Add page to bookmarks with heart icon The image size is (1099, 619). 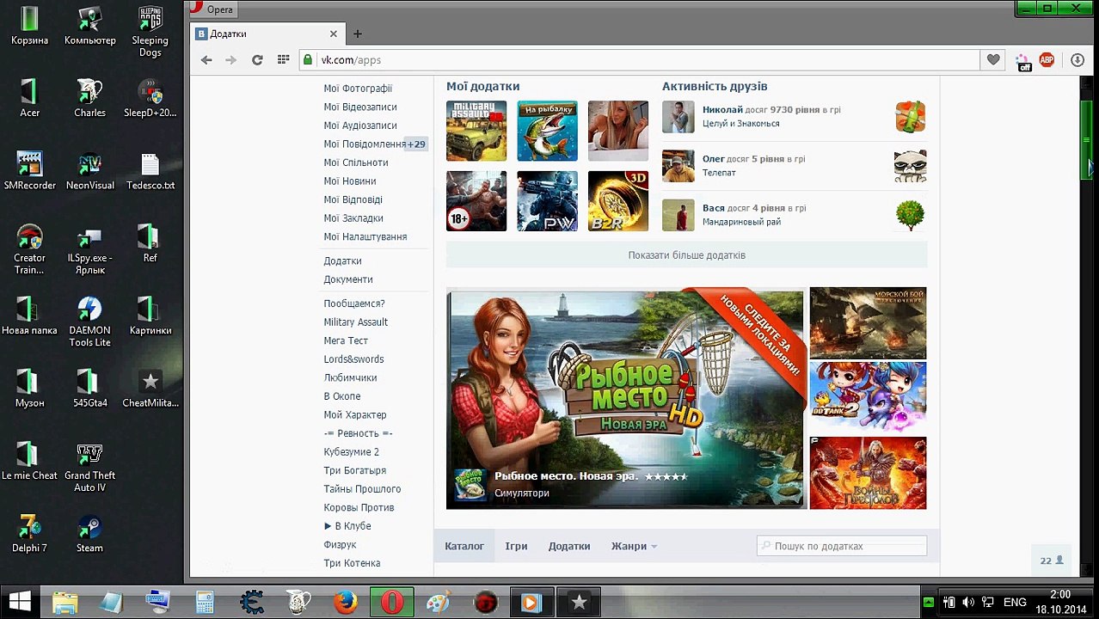pyautogui.click(x=993, y=60)
